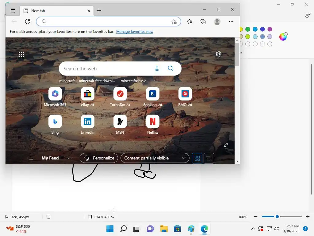Viewport: 314px width, 236px height.
Task: Open My Feed hamburger menu
Action: pyautogui.click(x=31, y=158)
